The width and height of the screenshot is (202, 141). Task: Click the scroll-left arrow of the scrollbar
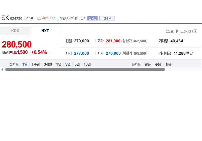(x=2, y=69)
